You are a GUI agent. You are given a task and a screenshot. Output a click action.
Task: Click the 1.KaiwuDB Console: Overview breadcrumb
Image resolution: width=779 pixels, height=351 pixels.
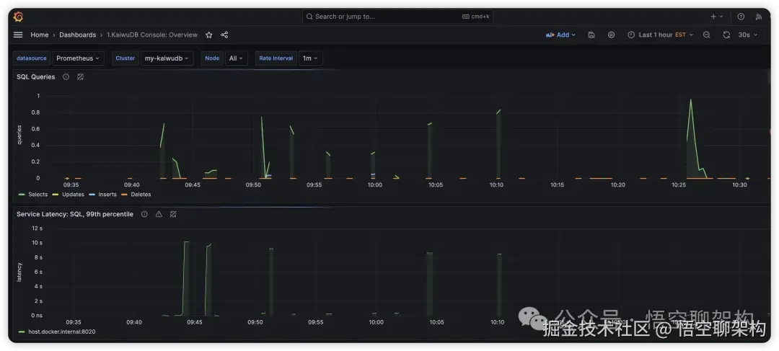152,35
